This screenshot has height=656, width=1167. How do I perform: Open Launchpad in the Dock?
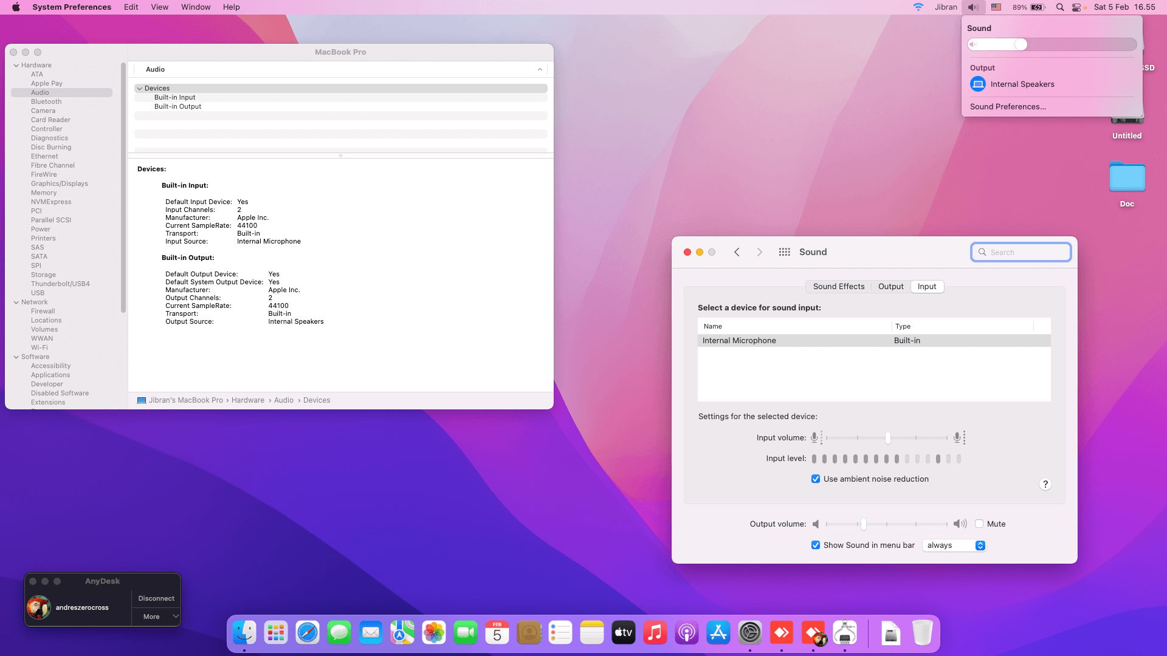(276, 633)
